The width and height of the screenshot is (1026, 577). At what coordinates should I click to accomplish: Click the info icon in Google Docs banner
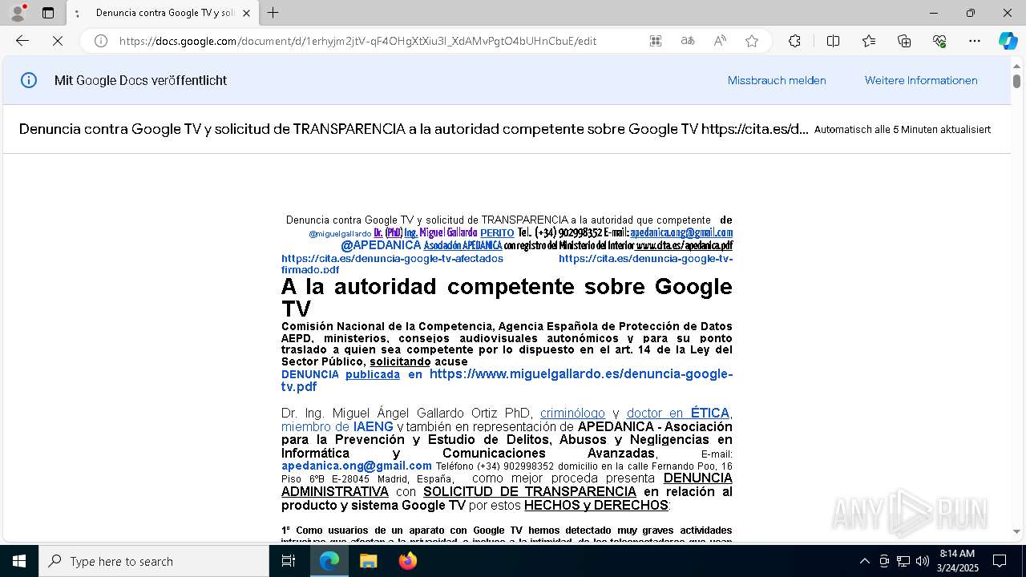[29, 80]
